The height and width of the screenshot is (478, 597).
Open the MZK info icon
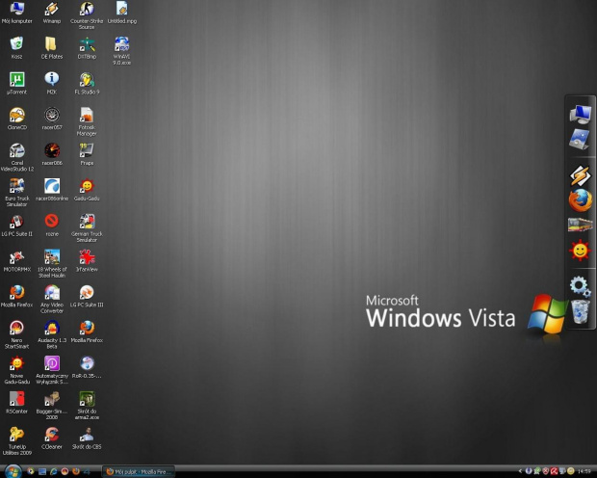(52, 84)
